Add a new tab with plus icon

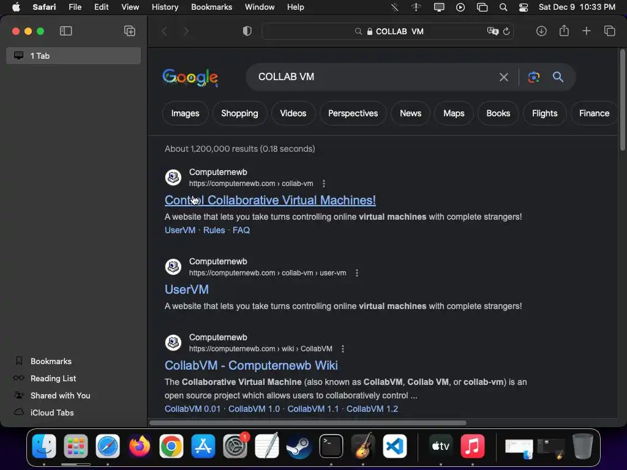586,31
